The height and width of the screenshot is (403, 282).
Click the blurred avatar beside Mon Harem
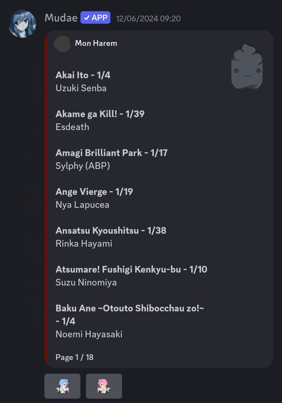62,43
